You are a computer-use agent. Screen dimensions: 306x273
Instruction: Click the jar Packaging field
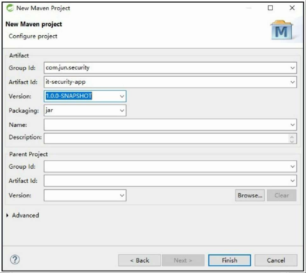point(85,110)
